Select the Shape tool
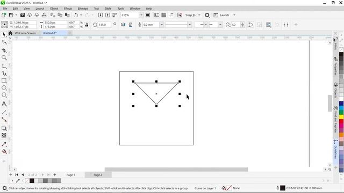This screenshot has height=193, width=344. [4, 42]
